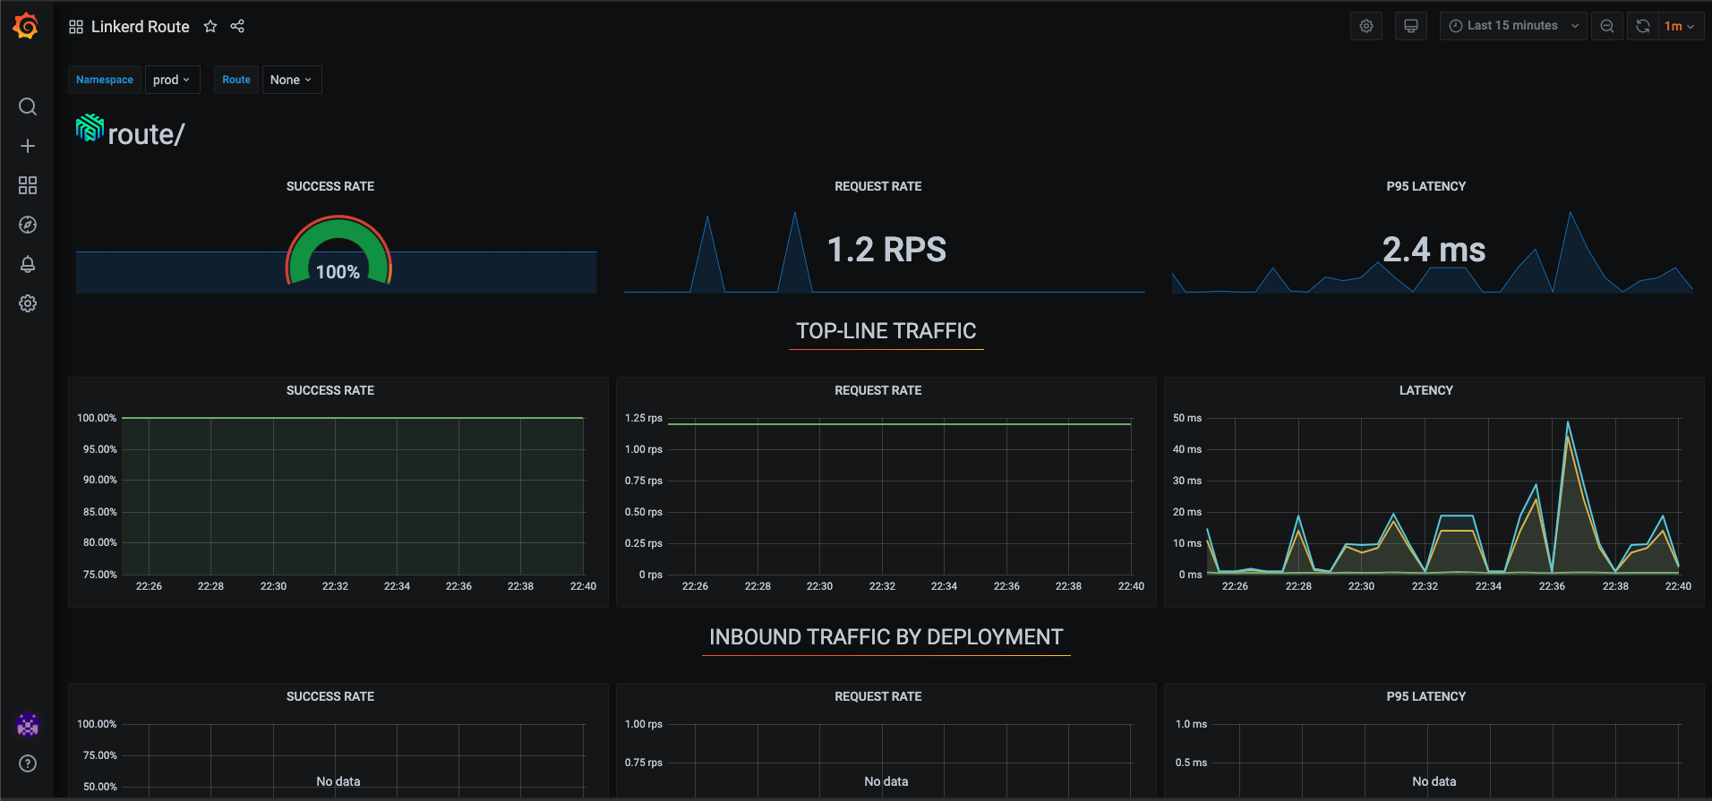Click the 1.2 RPS stat value
The height and width of the screenshot is (801, 1712).
pyautogui.click(x=886, y=250)
